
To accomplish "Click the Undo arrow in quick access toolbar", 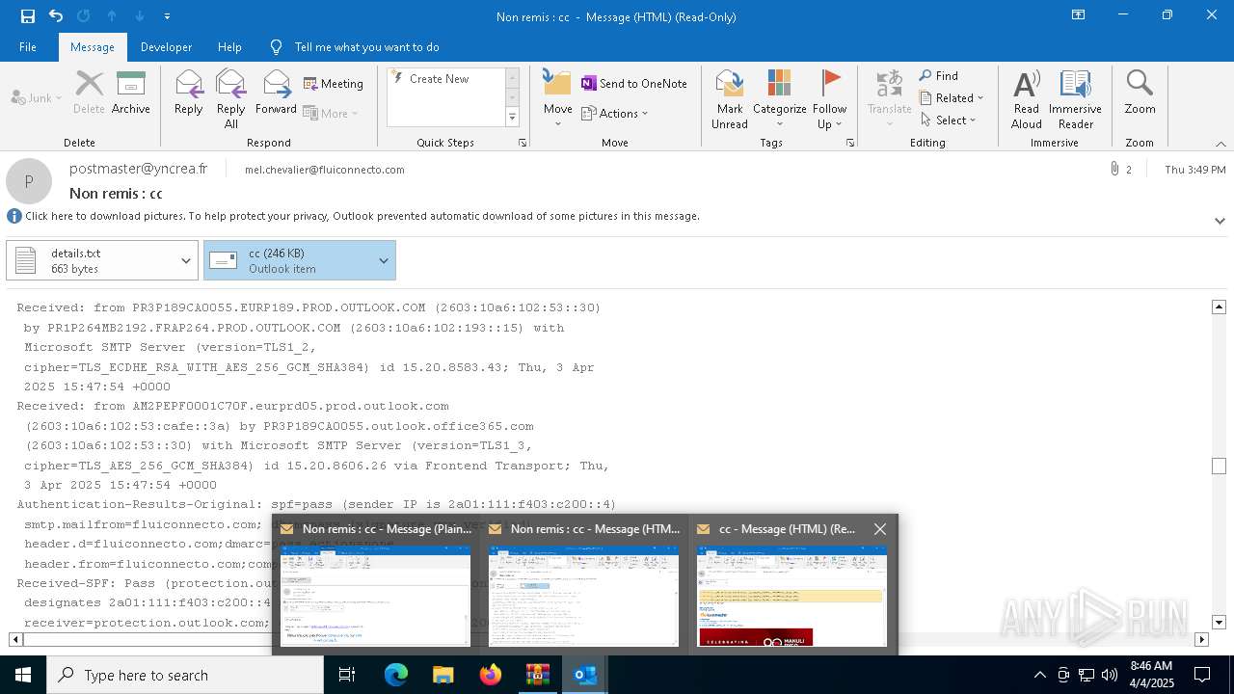I will click(x=55, y=16).
